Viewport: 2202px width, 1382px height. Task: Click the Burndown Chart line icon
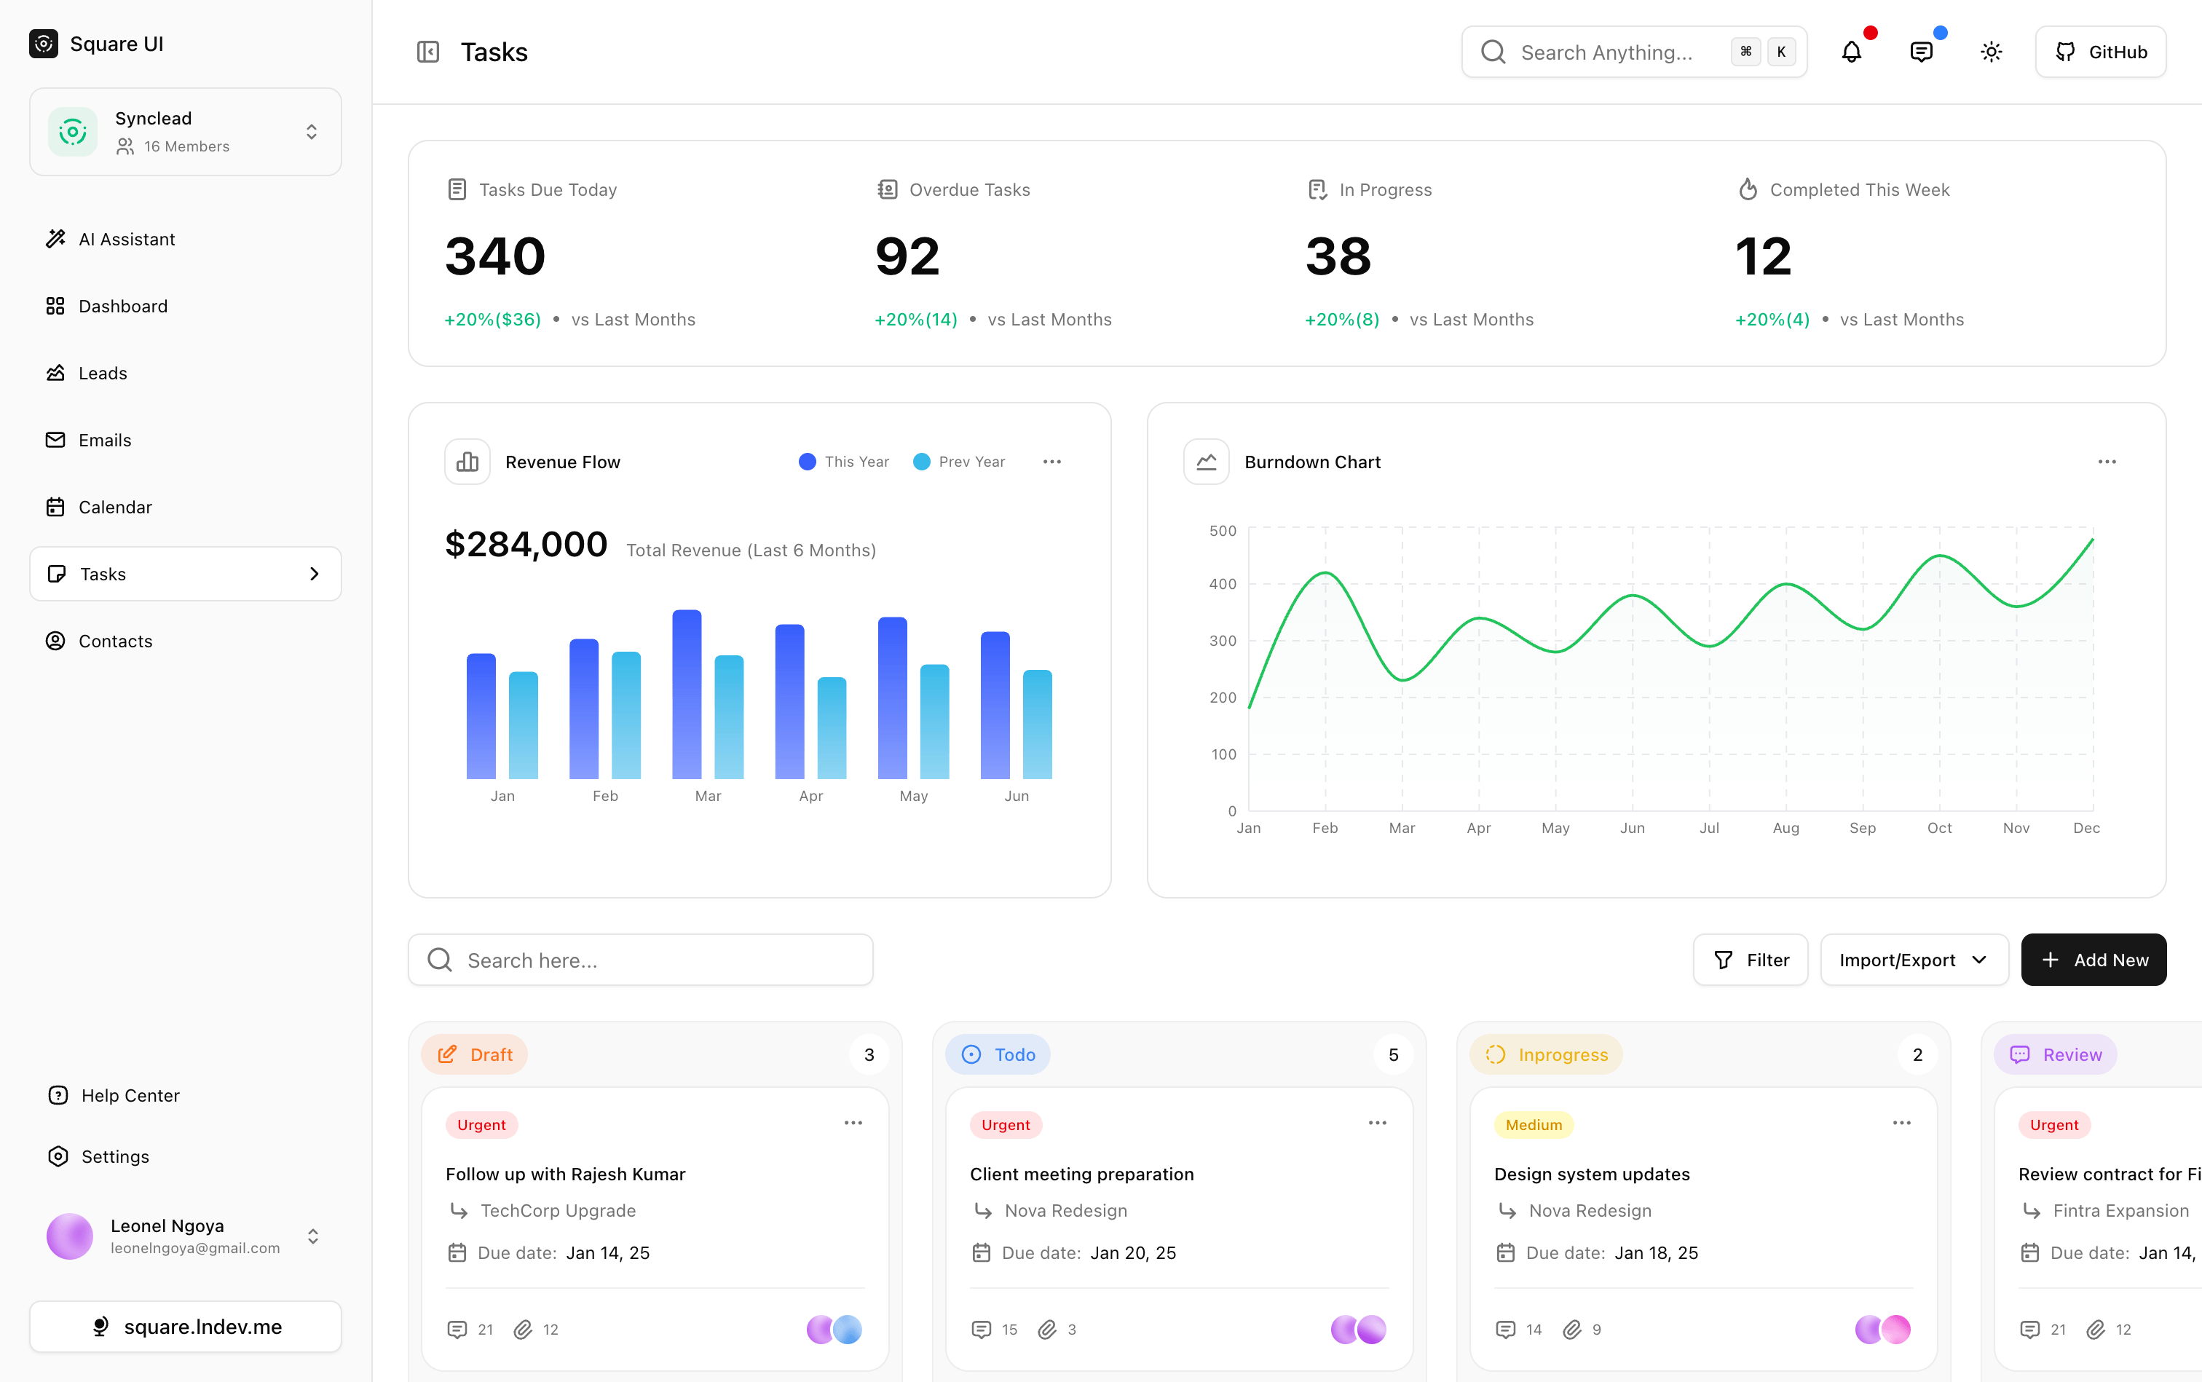pos(1206,462)
